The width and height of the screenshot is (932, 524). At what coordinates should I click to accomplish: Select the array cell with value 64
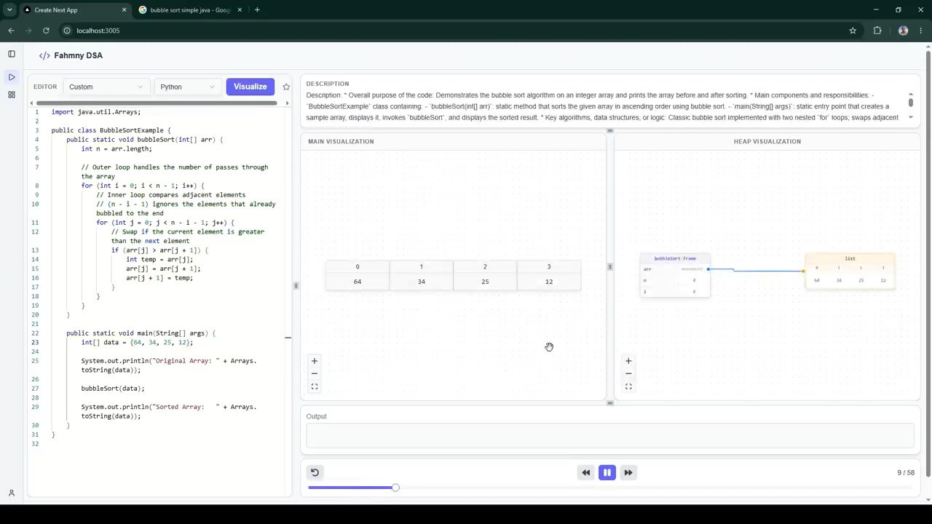point(358,282)
